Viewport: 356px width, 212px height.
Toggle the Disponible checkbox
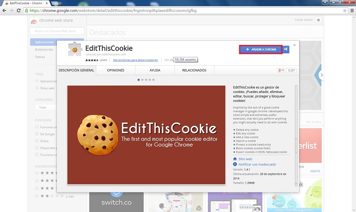(37, 148)
